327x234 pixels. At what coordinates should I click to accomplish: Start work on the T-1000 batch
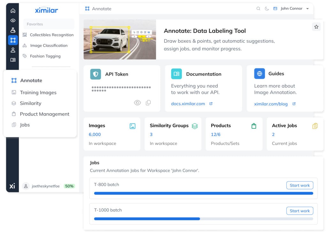pos(300,211)
